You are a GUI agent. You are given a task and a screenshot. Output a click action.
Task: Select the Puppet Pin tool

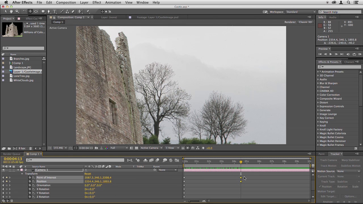point(88,12)
